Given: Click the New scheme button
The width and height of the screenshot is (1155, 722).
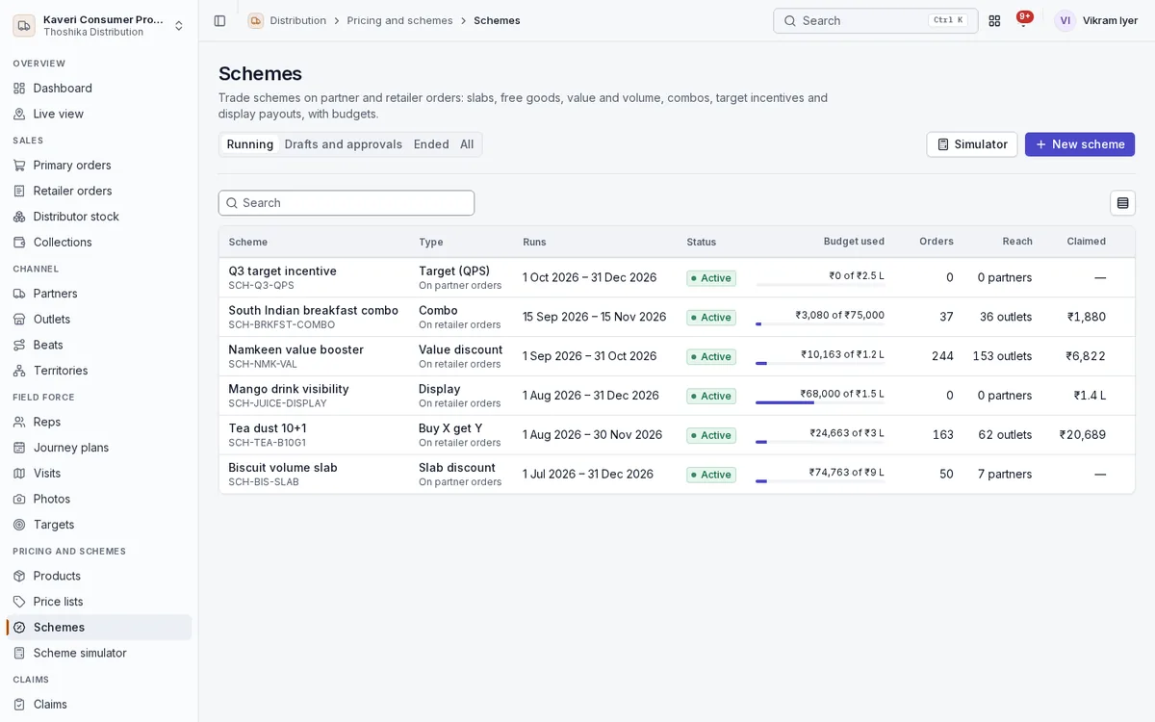Looking at the screenshot, I should (x=1080, y=144).
